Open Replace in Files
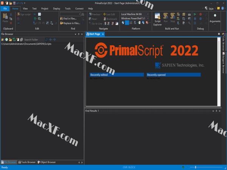This screenshot has width=227, height=170. (x=70, y=23)
